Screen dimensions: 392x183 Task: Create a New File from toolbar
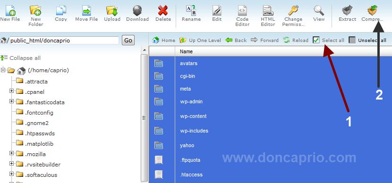click(x=10, y=14)
